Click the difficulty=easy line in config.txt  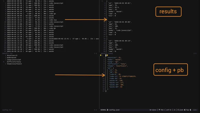(14, 62)
